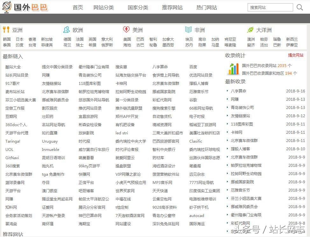The image size is (310, 237).
Task: Select 韩国 under Asia
Action: (7, 39)
